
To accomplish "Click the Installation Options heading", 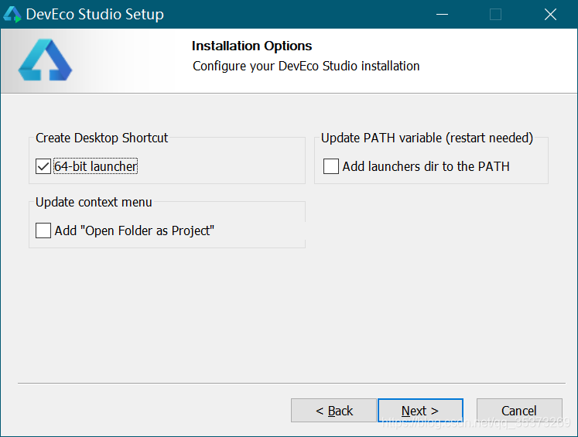I will point(251,46).
